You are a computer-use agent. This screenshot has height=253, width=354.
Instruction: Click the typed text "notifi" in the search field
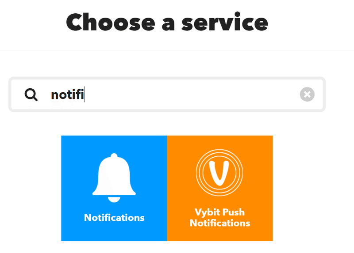(x=68, y=94)
